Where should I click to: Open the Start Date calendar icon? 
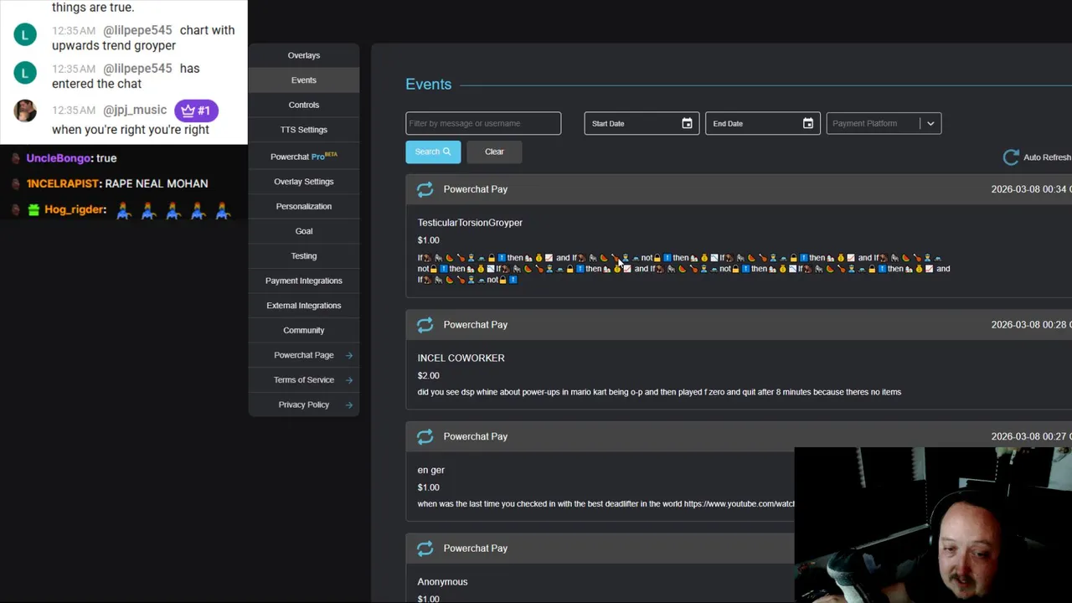[x=687, y=123]
